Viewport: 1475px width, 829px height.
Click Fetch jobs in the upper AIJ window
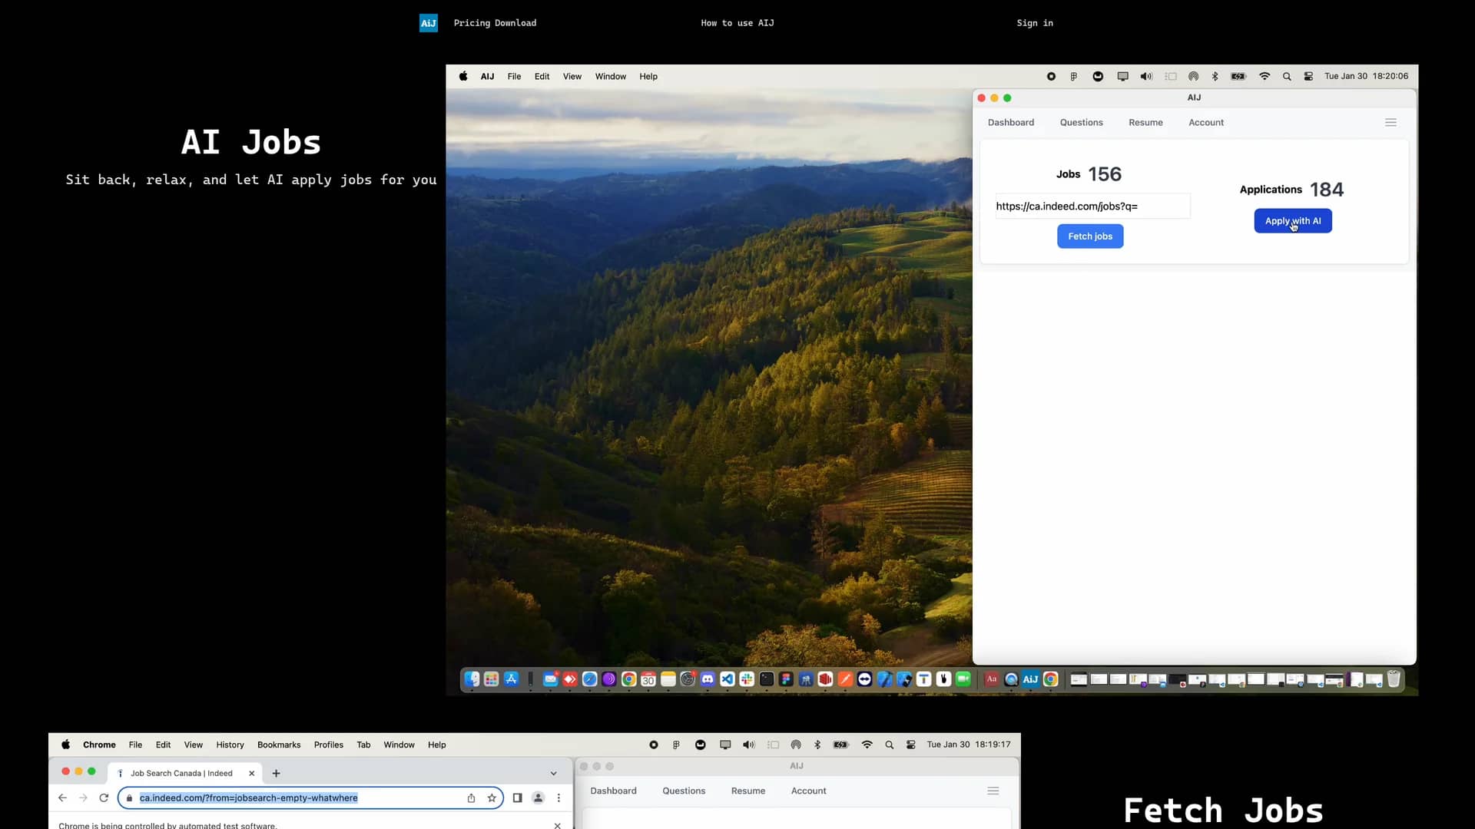click(1090, 236)
